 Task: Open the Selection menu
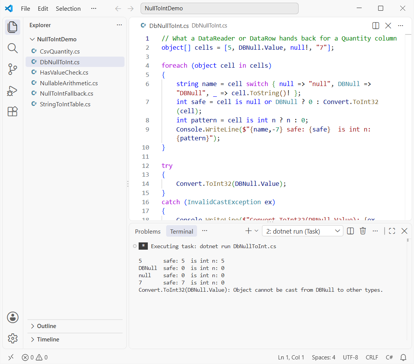pyautogui.click(x=68, y=8)
